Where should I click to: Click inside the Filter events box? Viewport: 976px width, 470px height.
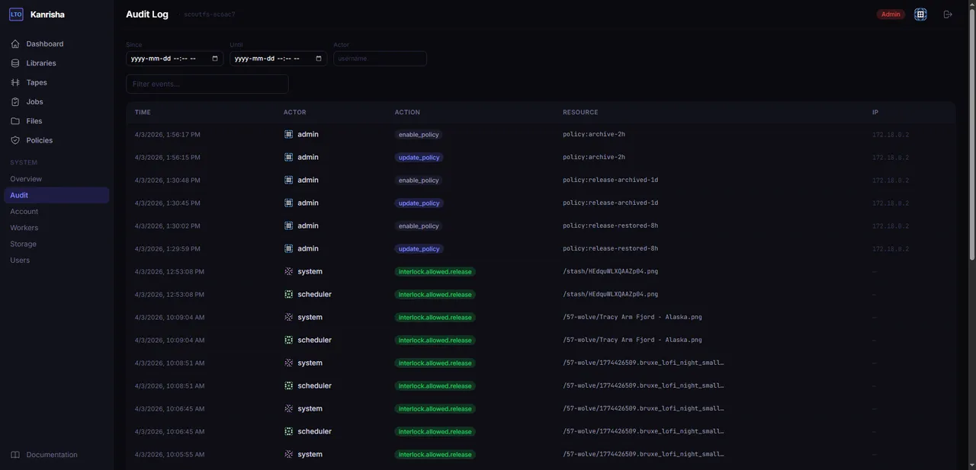(207, 84)
